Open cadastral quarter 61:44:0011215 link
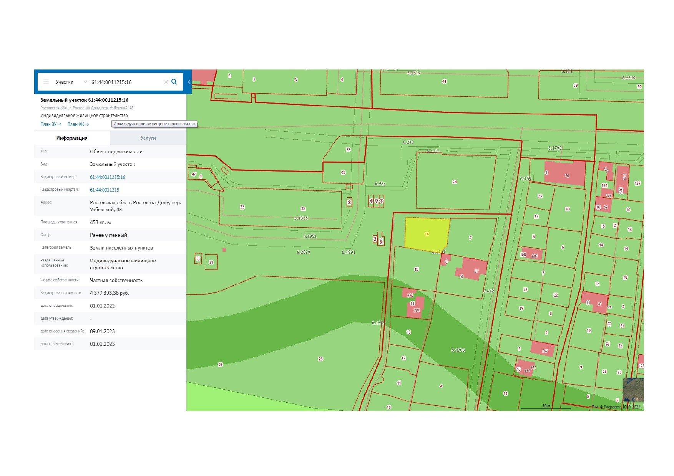The width and height of the screenshot is (674, 476). 105,190
